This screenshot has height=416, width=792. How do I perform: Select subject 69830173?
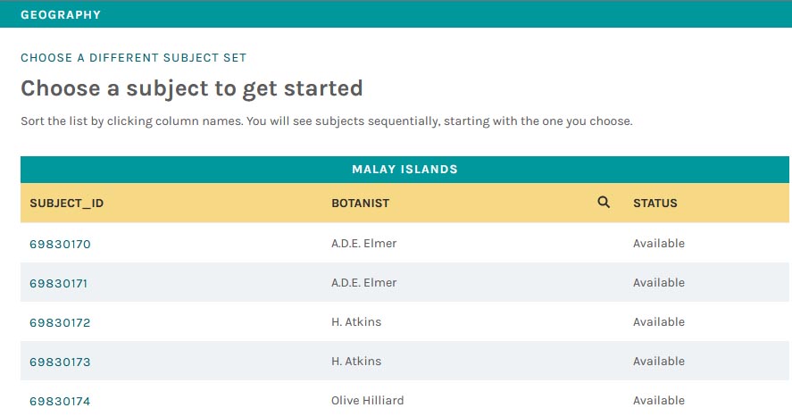(60, 362)
